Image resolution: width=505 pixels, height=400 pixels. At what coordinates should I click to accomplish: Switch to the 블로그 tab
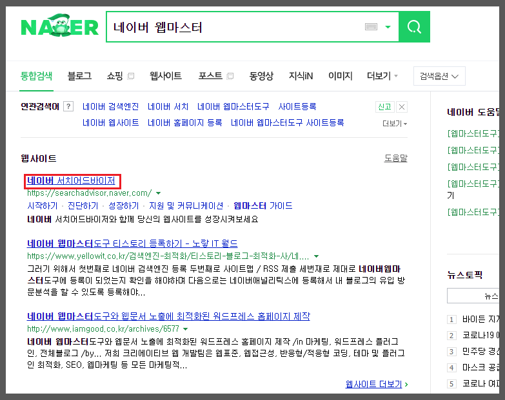click(x=79, y=76)
